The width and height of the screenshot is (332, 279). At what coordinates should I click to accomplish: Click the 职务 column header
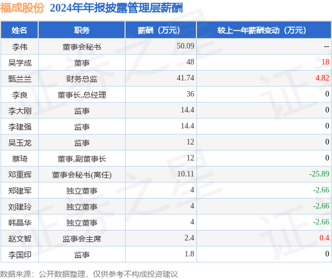tap(82, 30)
